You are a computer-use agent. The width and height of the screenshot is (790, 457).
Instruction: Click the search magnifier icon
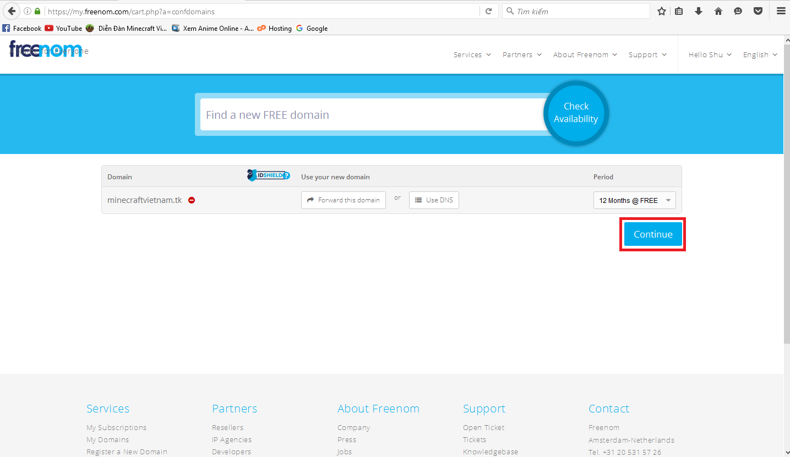point(510,11)
